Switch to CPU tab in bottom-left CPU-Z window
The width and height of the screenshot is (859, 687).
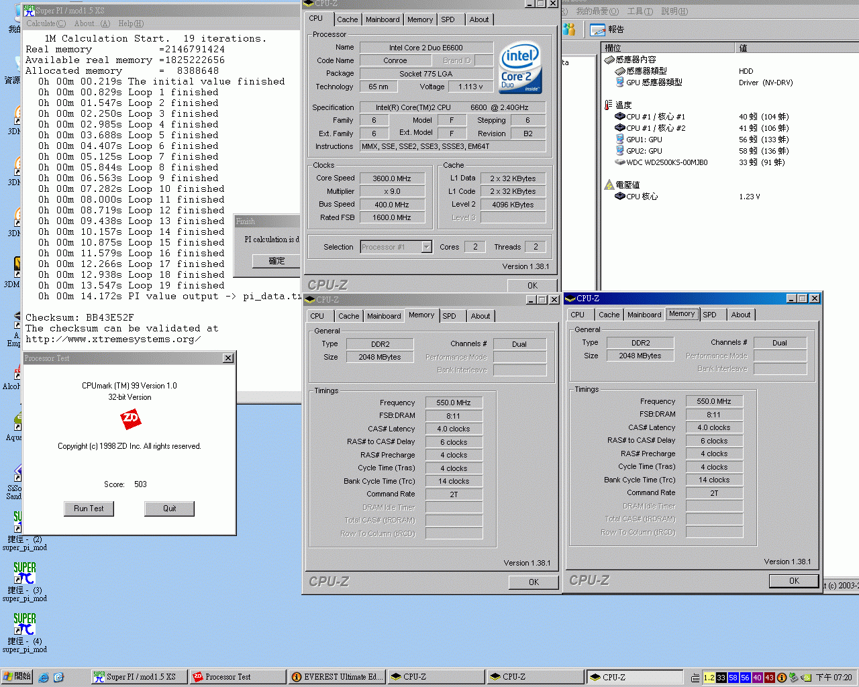317,316
